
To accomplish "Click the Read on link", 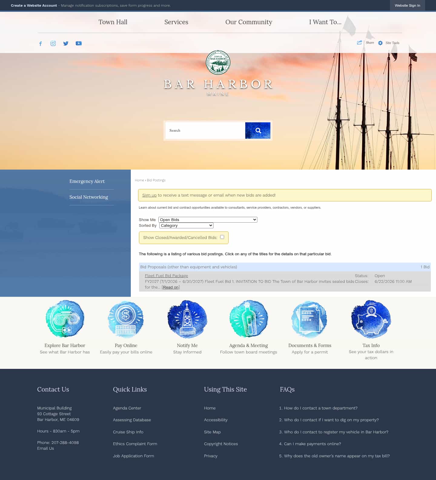I will click(171, 287).
